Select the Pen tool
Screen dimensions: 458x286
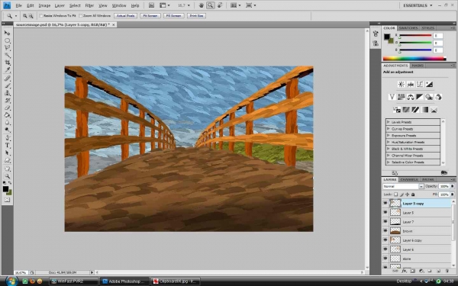(x=8, y=138)
